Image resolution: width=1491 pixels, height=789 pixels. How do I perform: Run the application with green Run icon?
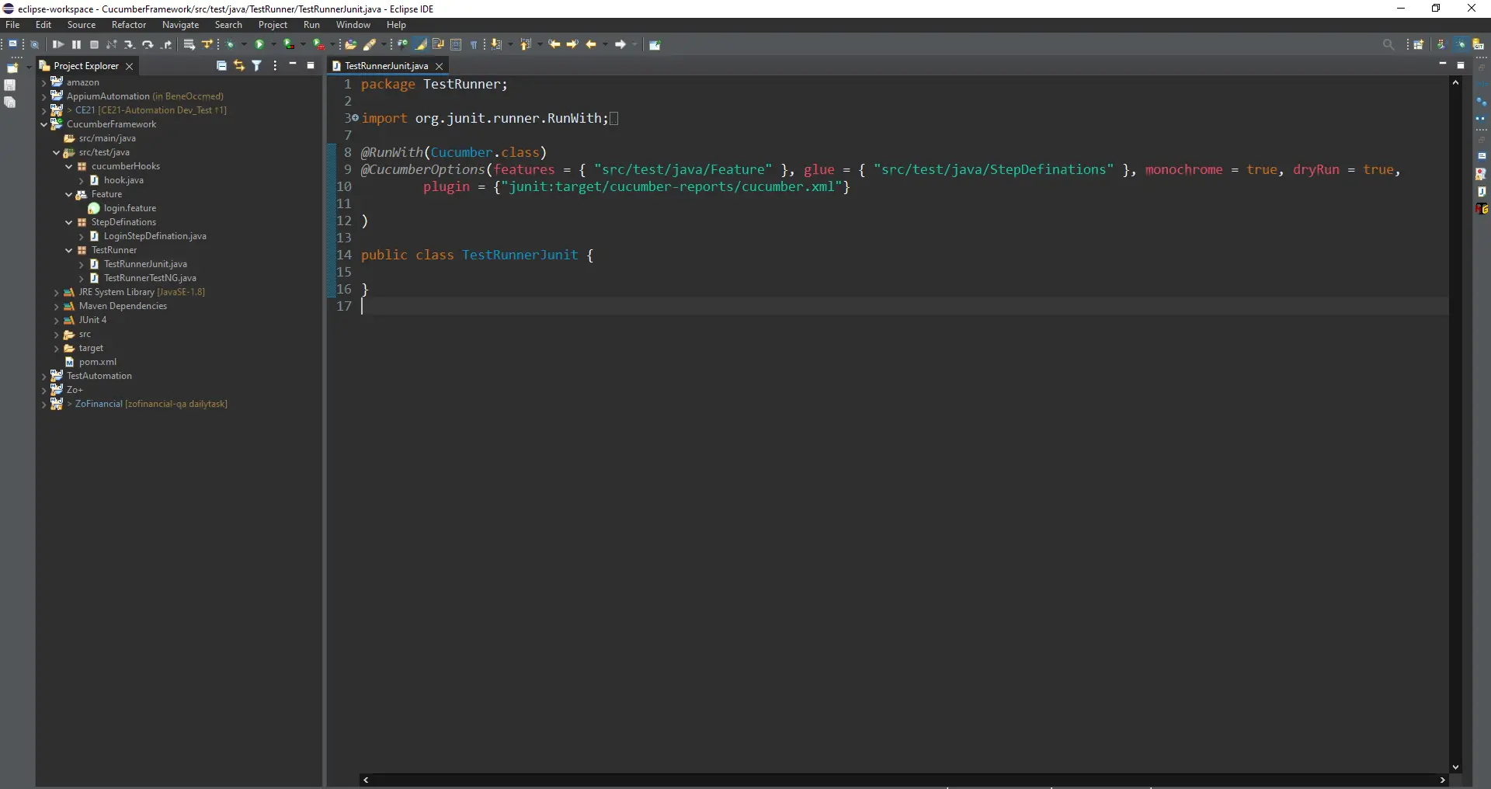pos(261,45)
